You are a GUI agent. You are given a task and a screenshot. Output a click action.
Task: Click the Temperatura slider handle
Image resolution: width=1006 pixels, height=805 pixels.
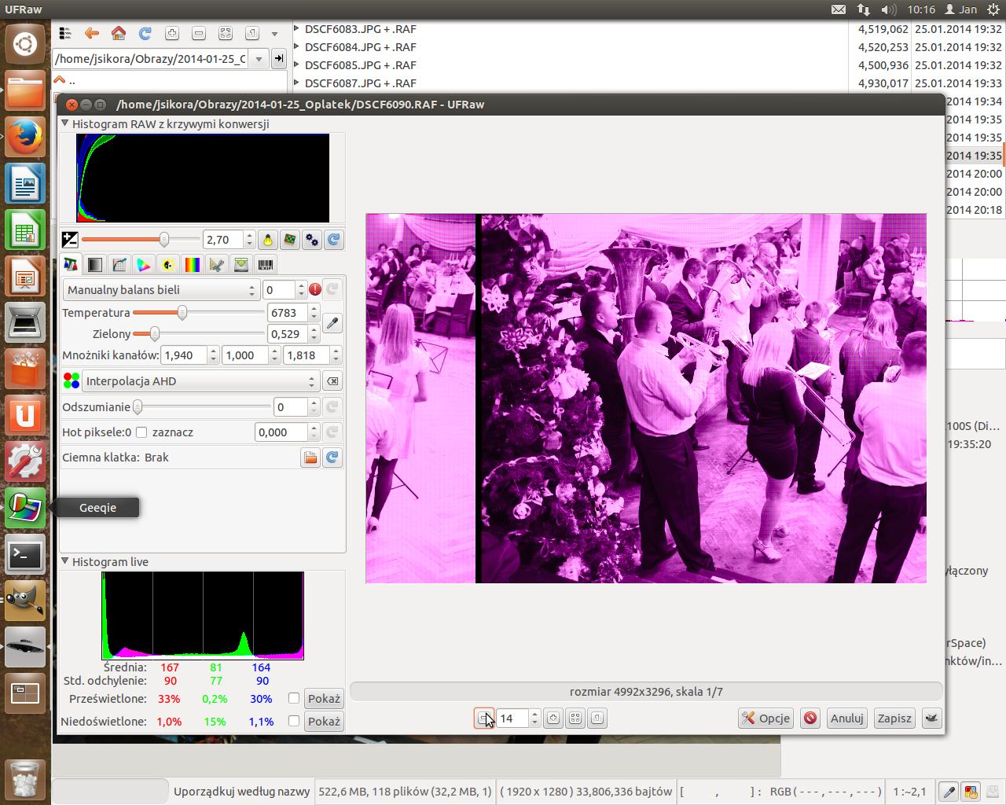[x=182, y=313]
